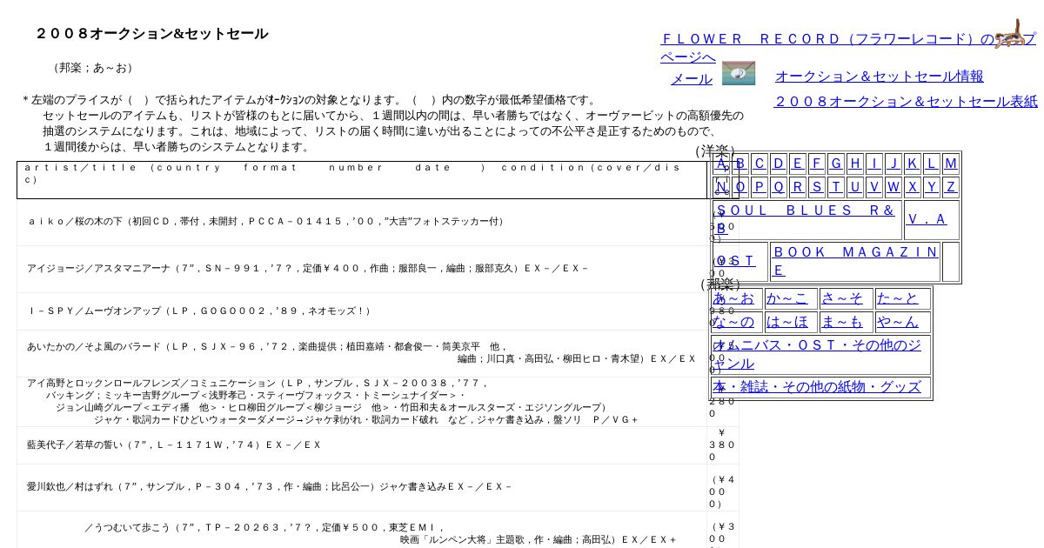Open オークション＆セットセール情報 link
1044x548 pixels.
coord(880,76)
